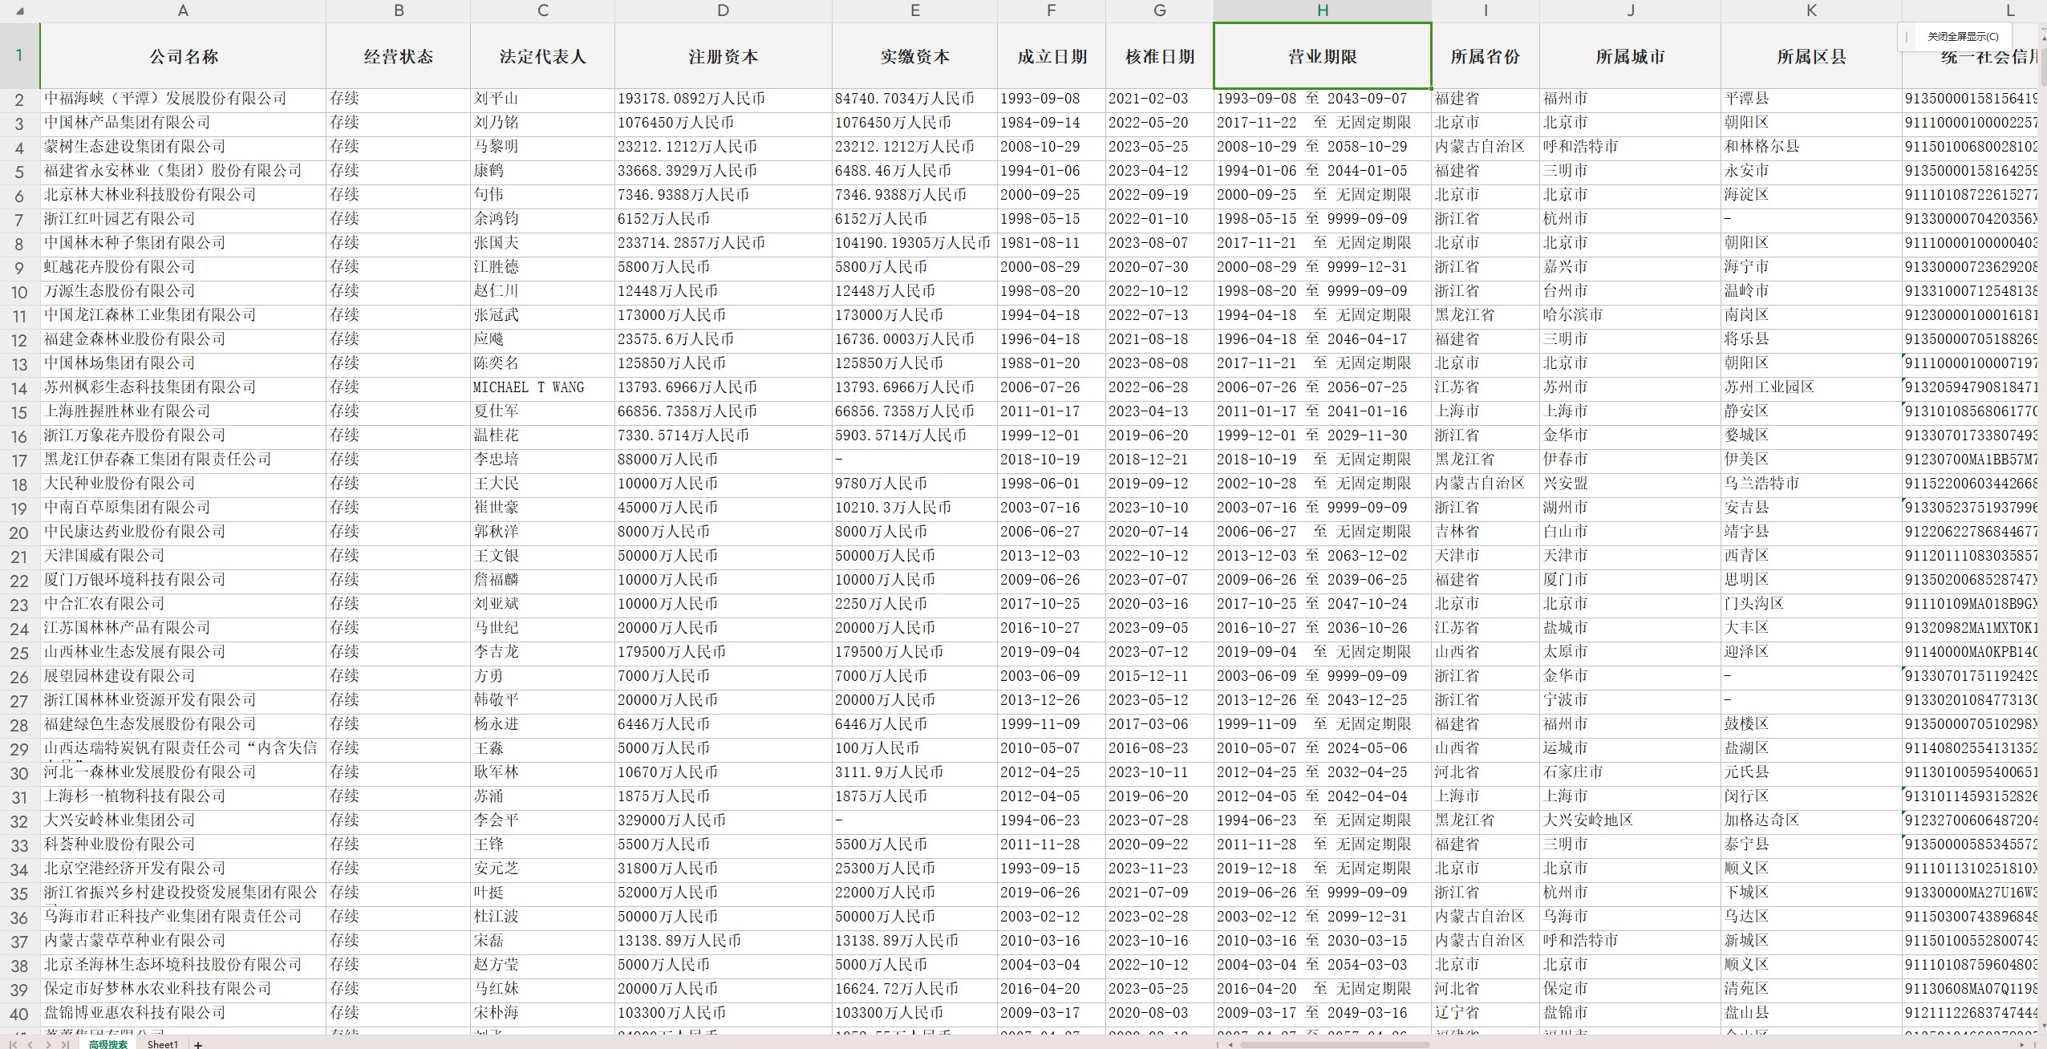Screen dimensions: 2047x1049
Task: Select row 40 header
Action: [x=19, y=1014]
